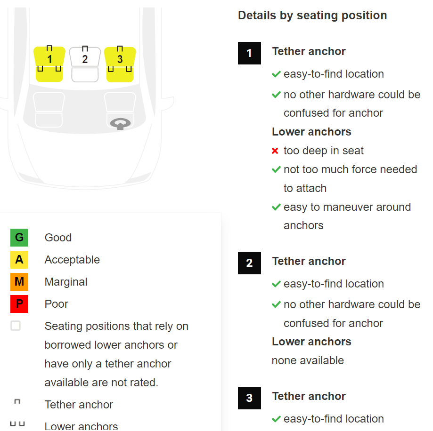The image size is (433, 431).
Task: Click the steering wheel icon
Action: pos(121,124)
